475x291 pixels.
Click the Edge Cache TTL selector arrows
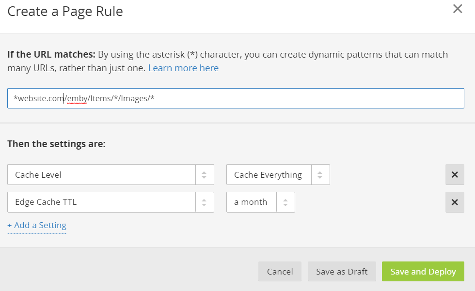pos(205,202)
